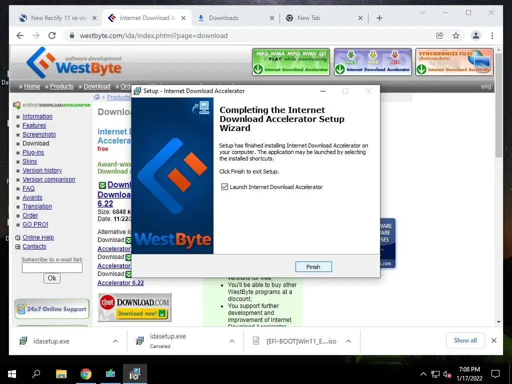Switch to the New Rectify 11 tab

click(58, 18)
